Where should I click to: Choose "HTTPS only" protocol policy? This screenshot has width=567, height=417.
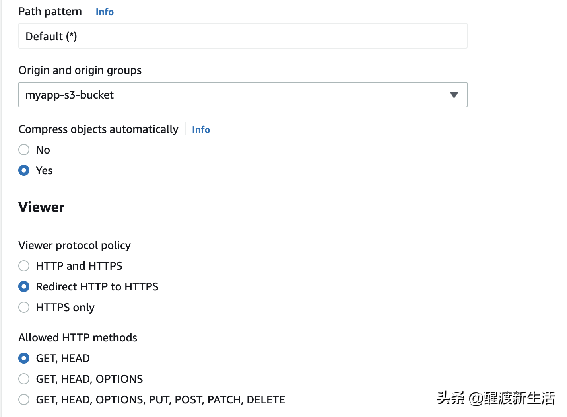click(24, 307)
